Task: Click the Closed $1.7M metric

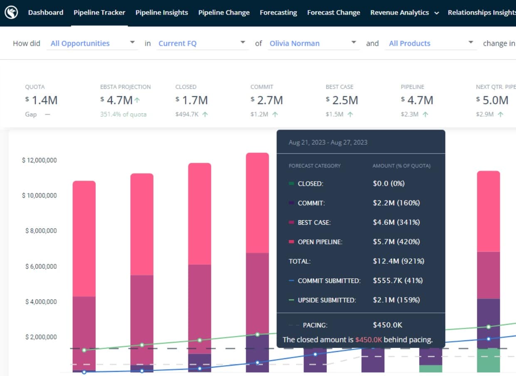Action: [192, 100]
